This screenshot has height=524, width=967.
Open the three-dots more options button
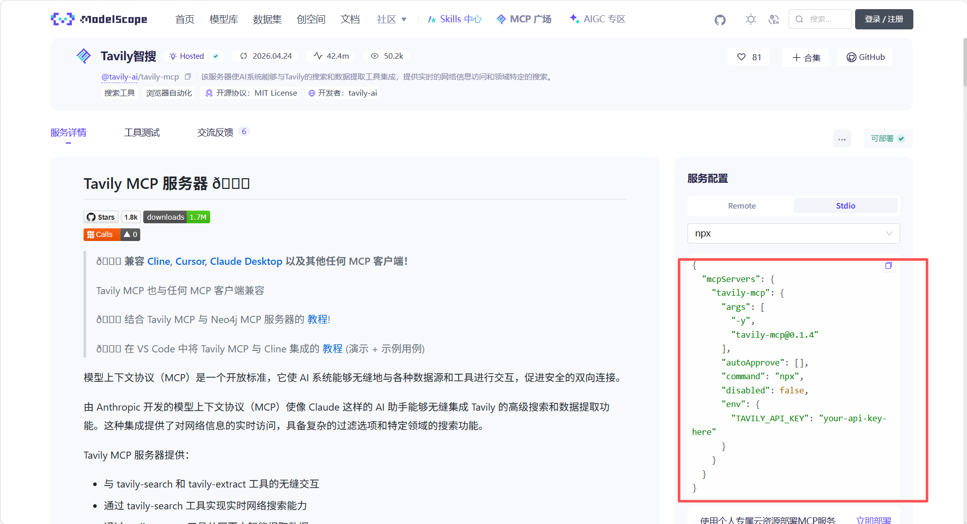[x=842, y=139]
